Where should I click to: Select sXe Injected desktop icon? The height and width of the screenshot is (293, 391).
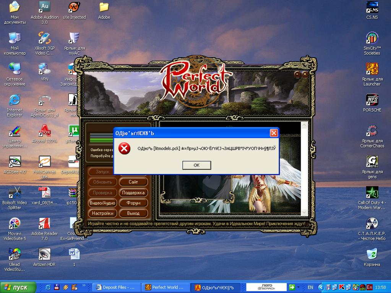point(74,10)
